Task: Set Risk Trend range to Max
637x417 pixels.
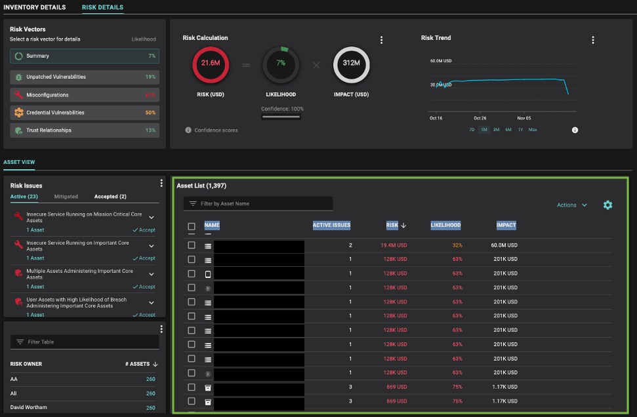Action: (533, 130)
